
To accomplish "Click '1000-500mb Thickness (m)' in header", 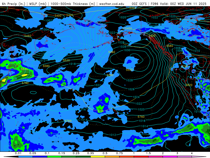I will pos(73,4).
